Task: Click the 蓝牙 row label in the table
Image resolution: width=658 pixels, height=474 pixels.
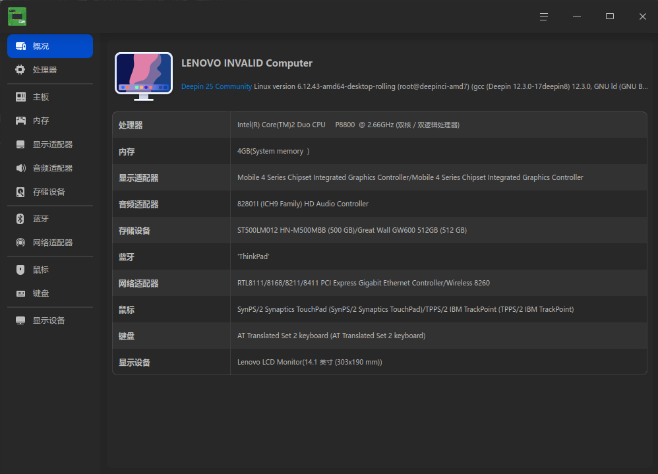Action: (127, 257)
